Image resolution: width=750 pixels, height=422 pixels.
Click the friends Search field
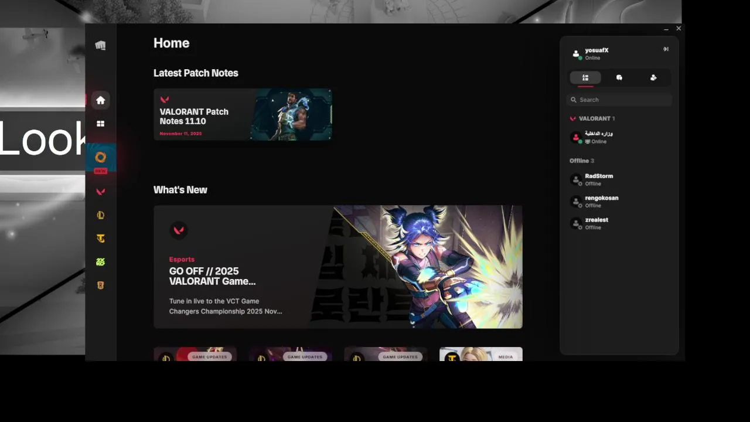click(619, 100)
